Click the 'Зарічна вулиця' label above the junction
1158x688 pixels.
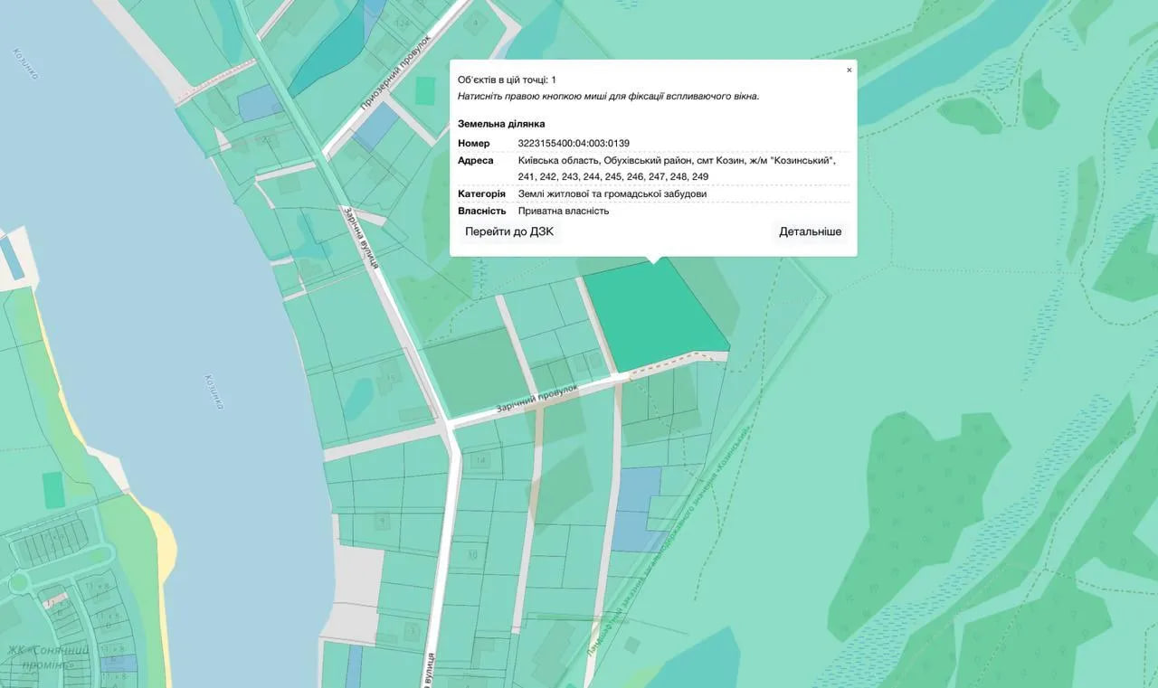point(359,238)
